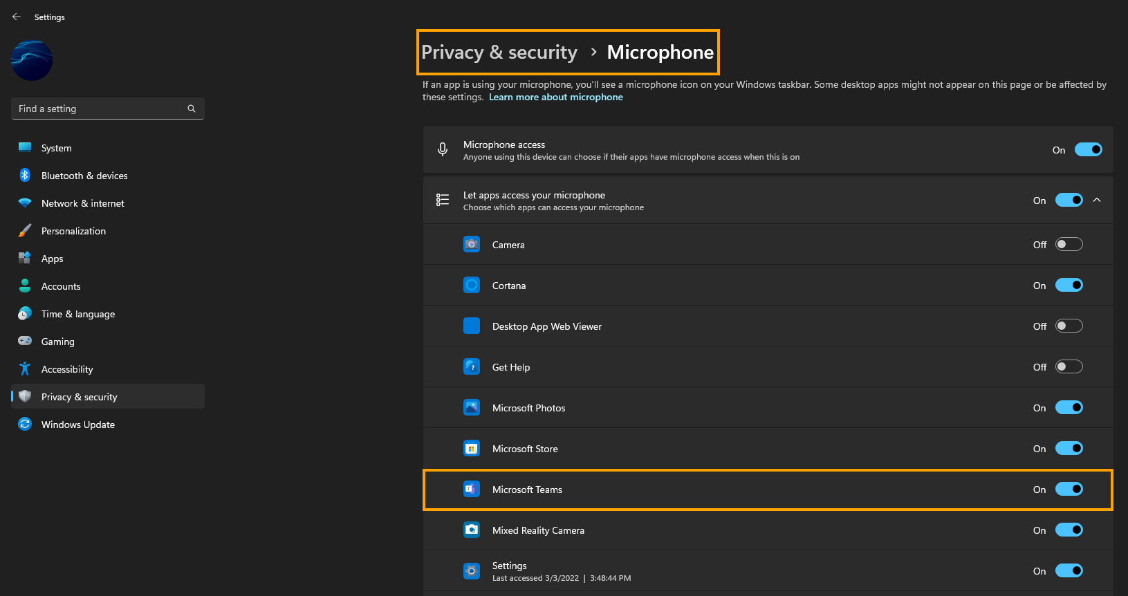This screenshot has width=1128, height=596.
Task: Navigate to Accounts settings
Action: tap(108, 286)
